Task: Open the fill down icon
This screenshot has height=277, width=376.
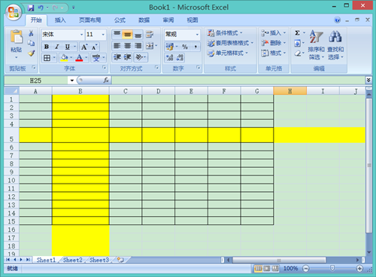Action: click(x=297, y=43)
